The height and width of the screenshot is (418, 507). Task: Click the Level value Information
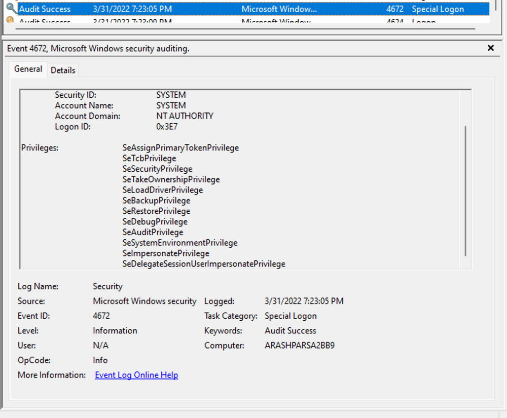115,330
